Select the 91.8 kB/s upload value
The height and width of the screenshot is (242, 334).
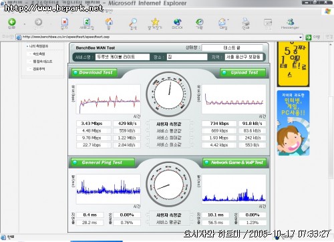coord(253,124)
